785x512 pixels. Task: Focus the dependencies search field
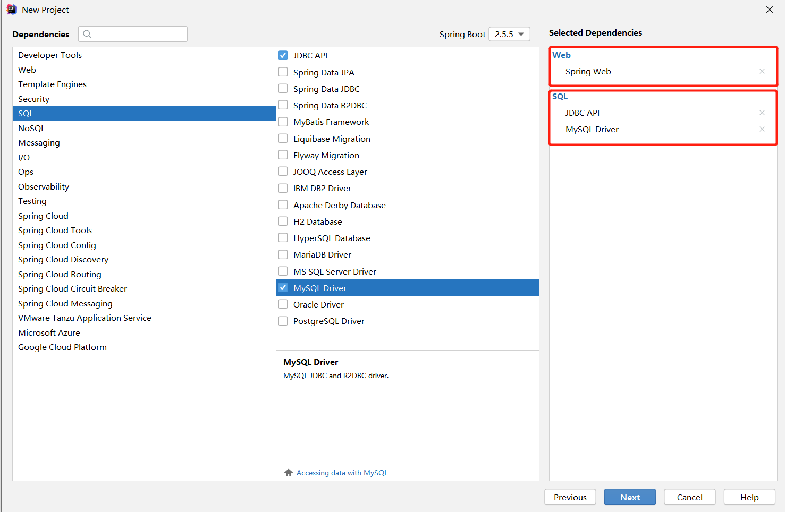133,34
